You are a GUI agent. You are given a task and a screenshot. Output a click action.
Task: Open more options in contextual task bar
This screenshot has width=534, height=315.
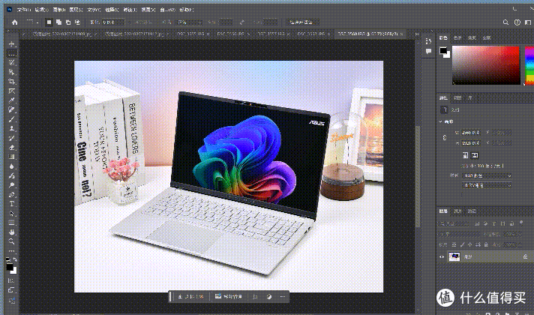(282, 296)
